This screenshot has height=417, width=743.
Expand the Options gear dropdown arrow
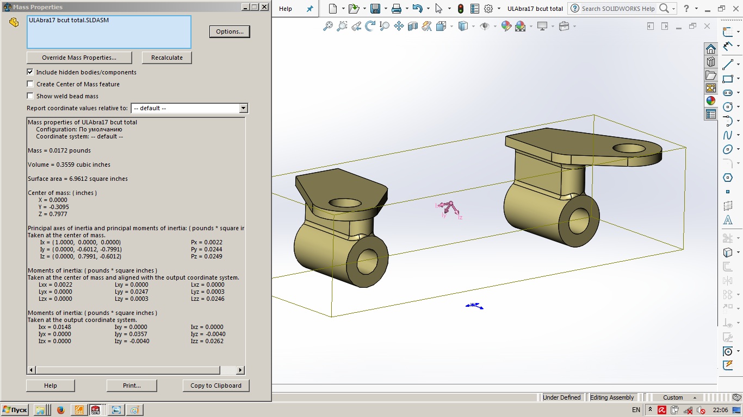click(x=498, y=9)
